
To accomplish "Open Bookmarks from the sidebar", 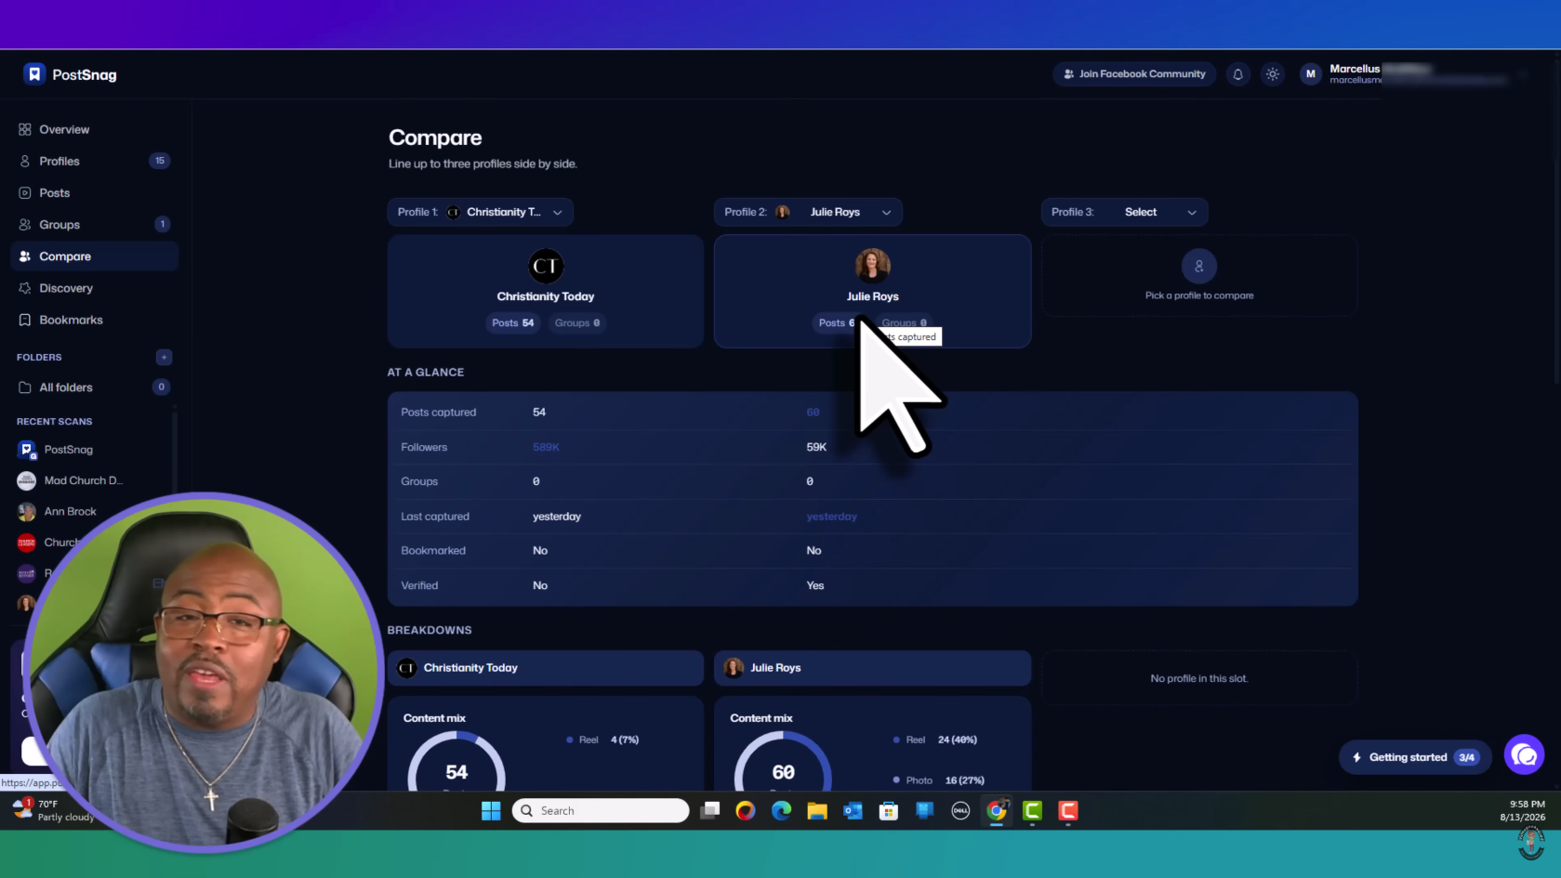I will coord(94,320).
